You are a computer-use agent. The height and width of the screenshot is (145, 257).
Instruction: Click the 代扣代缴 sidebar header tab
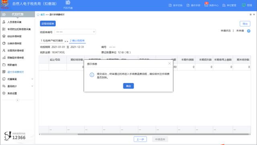[17, 14]
